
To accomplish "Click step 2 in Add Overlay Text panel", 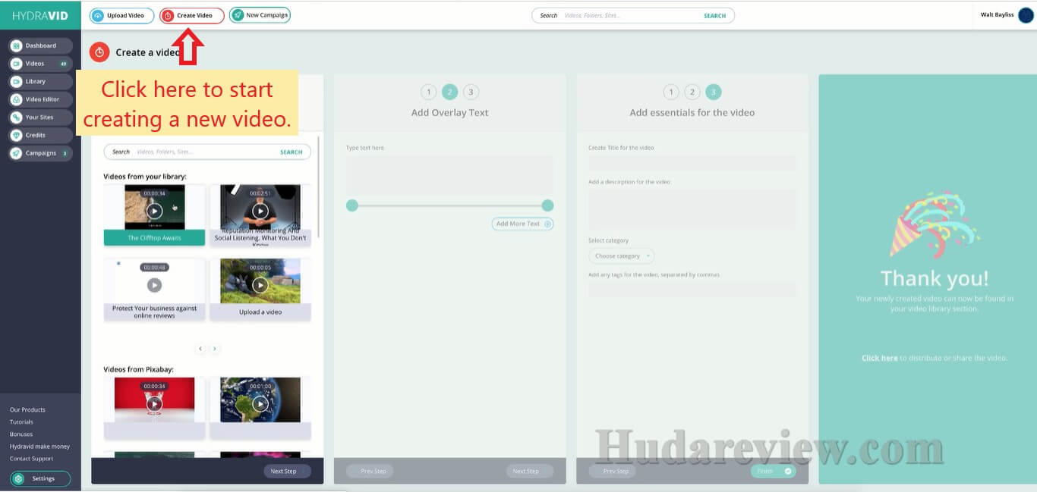I will pos(449,92).
